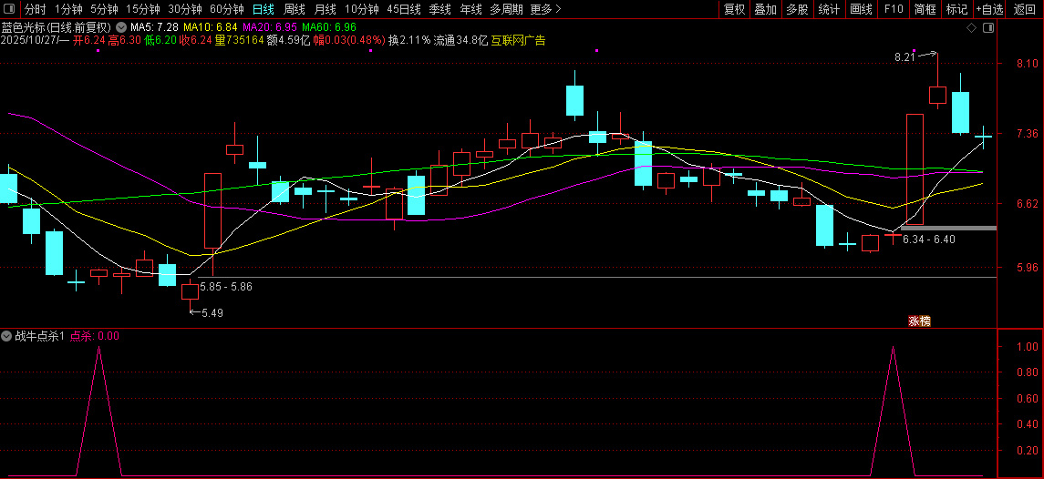Viewport: 1044px width, 479px height.
Task: Click the 低6.20 low price value
Action: click(160, 41)
